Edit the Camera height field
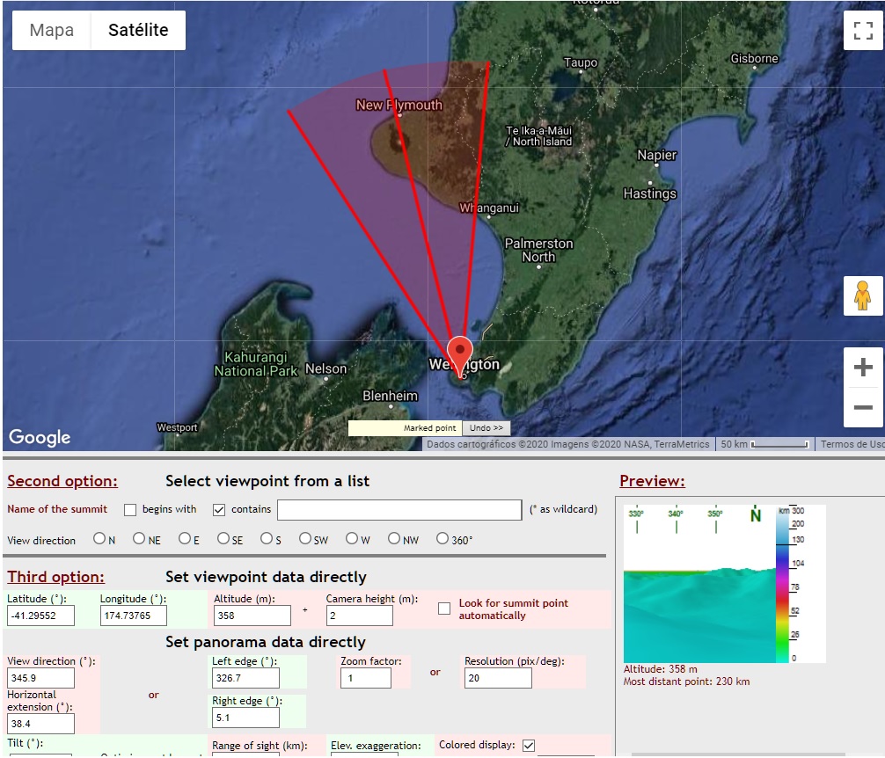This screenshot has width=885, height=758. (360, 616)
